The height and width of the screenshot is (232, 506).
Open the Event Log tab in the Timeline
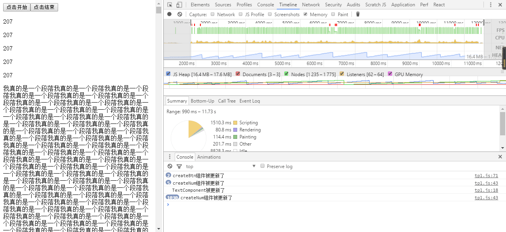point(249,101)
